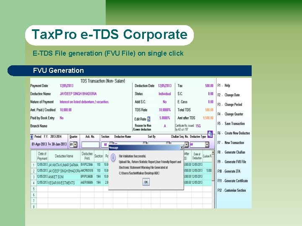Click the Tax value 500.00

[x=209, y=86]
